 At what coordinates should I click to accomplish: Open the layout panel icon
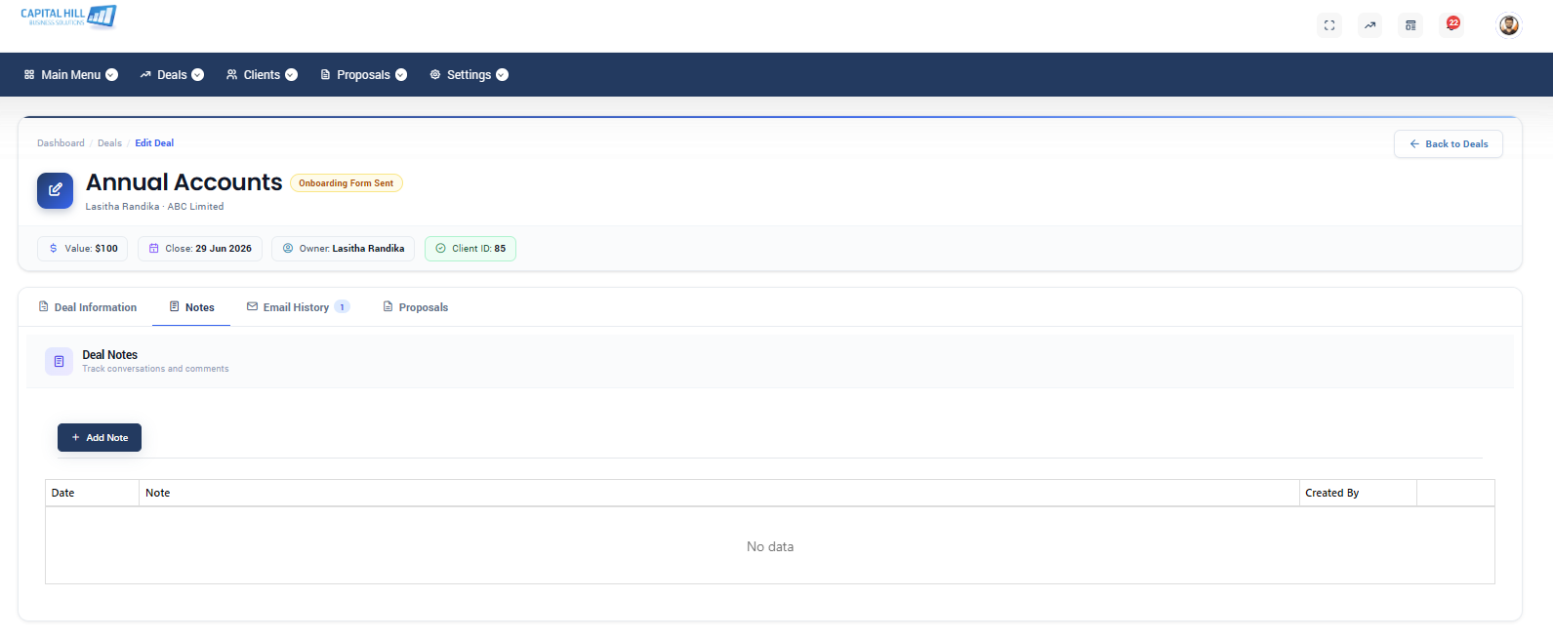point(1410,25)
